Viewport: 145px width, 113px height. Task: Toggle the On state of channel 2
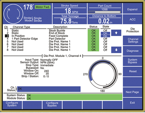pyautogui.click(x=105, y=33)
